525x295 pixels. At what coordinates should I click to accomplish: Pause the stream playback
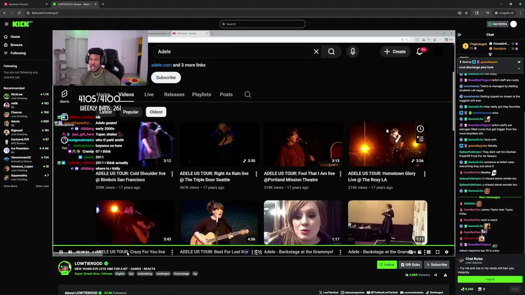[61, 252]
